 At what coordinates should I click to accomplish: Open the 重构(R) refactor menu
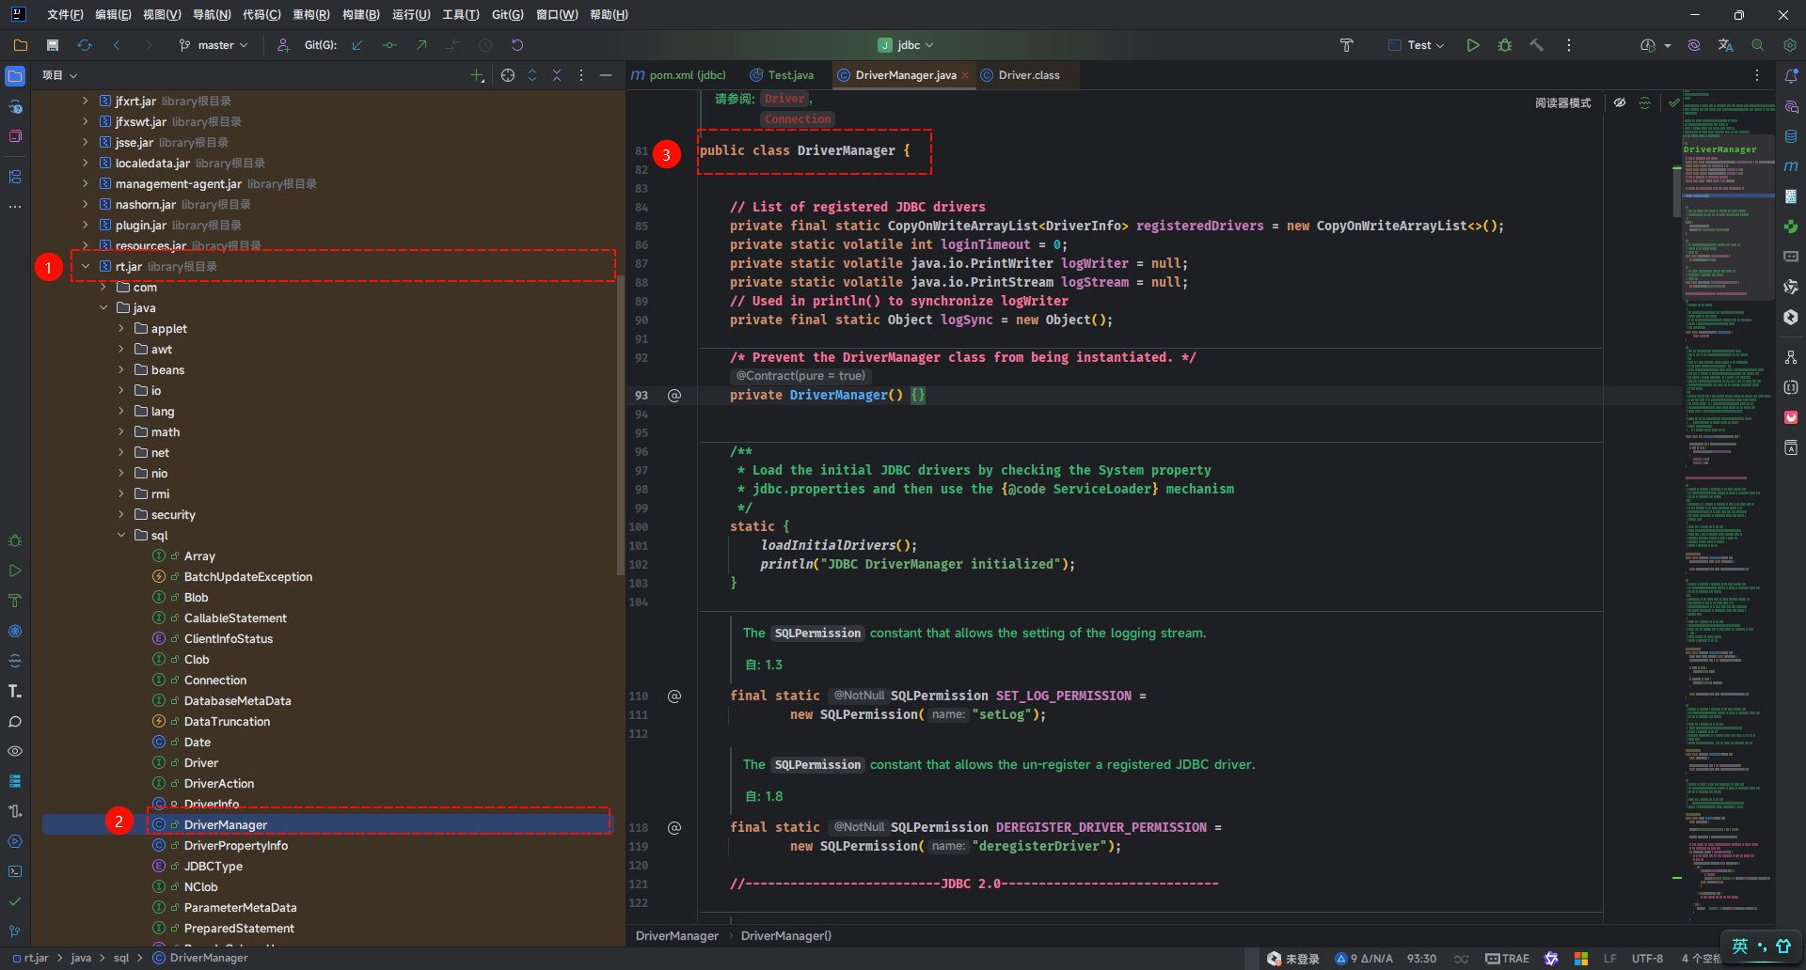pos(310,15)
